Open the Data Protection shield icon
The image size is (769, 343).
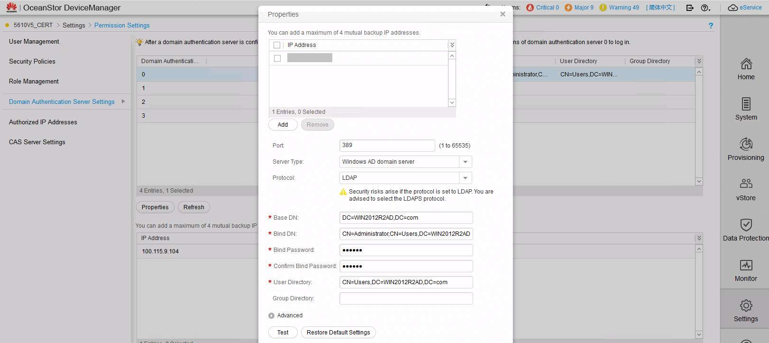746,224
